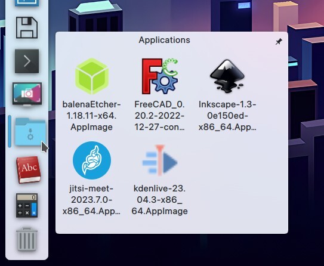324x266 pixels.
Task: Select the balenaEtcher-1.18.11-x64.AppImage file name
Action: coord(91,116)
